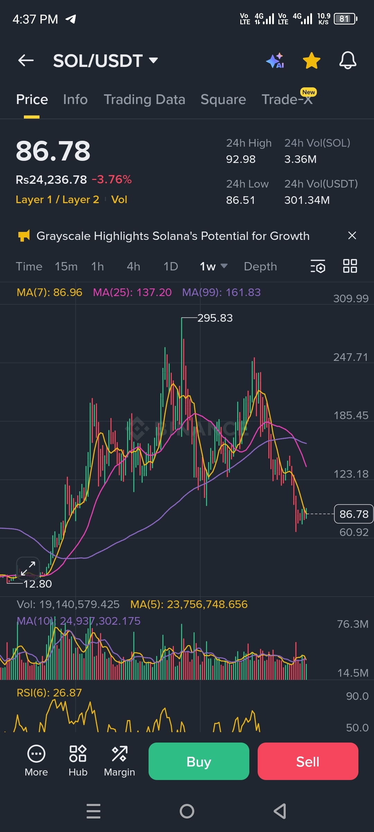374x832 pixels.
Task: Open SOL/USDT pair selector dropdown
Action: (x=106, y=61)
